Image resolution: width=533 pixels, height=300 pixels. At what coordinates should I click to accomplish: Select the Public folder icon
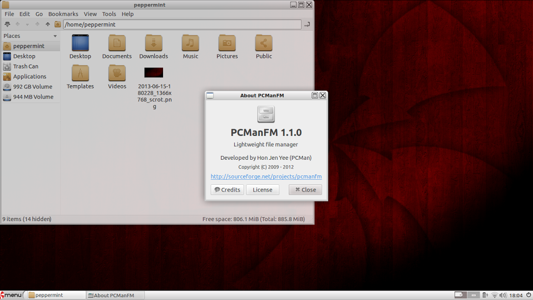(x=264, y=43)
